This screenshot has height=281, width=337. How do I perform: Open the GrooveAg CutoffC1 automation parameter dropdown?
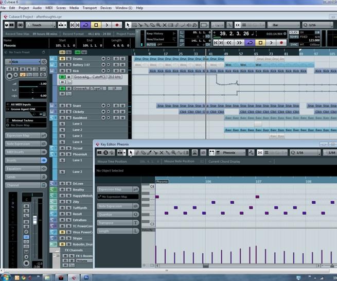point(90,77)
